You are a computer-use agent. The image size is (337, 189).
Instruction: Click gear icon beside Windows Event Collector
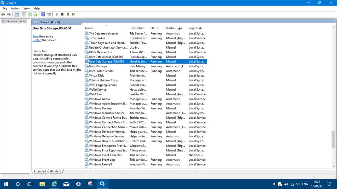click(87, 155)
